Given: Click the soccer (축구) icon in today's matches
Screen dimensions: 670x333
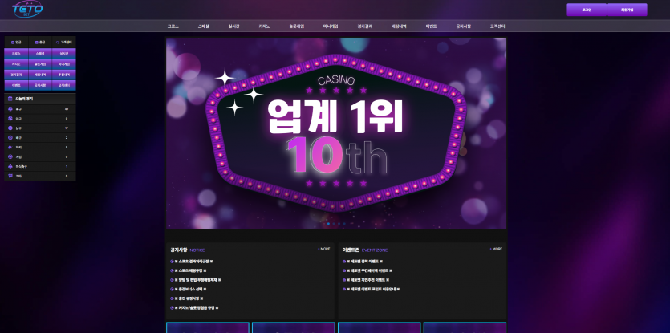Looking at the screenshot, I should 10,109.
